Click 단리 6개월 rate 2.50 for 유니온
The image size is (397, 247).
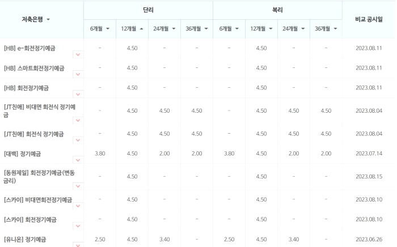(100, 239)
